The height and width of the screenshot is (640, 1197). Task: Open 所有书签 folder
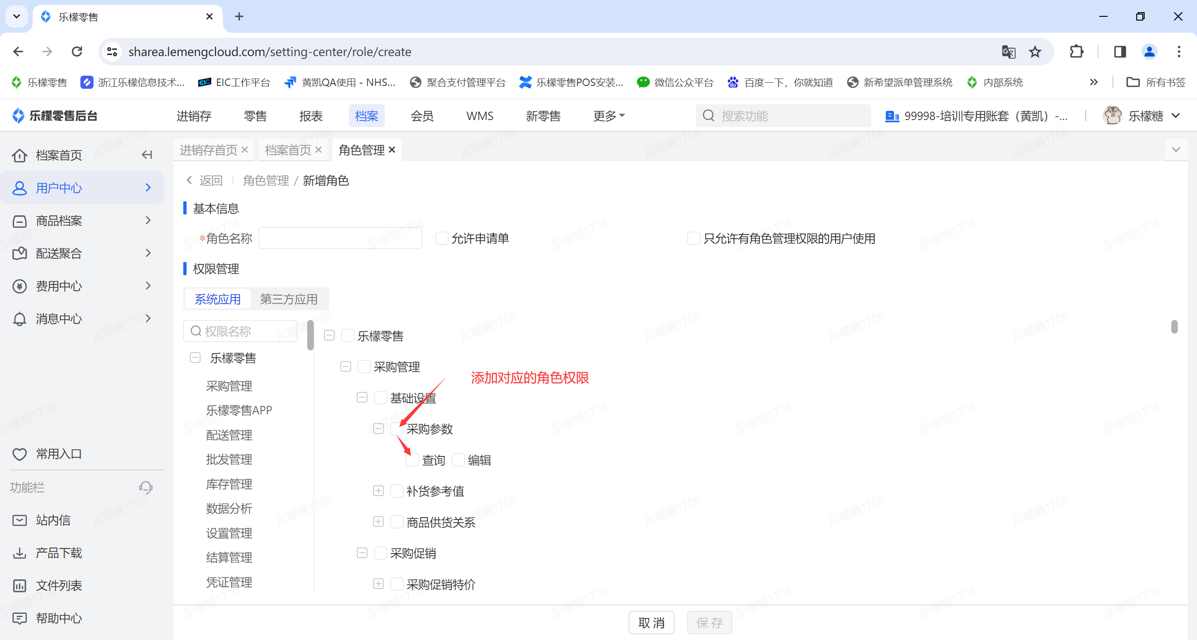[1156, 82]
